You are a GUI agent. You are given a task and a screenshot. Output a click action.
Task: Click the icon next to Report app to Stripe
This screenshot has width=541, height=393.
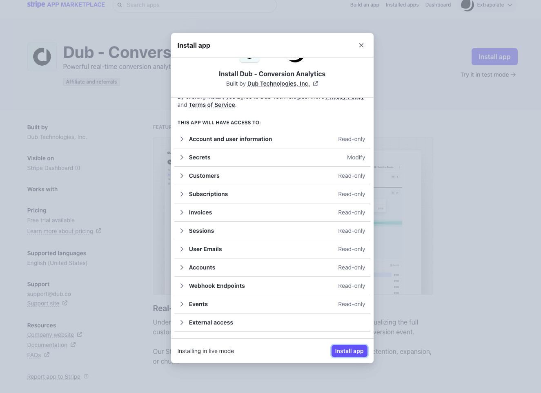[x=86, y=376]
